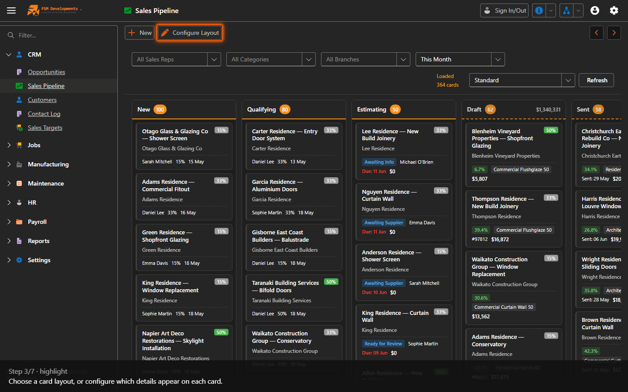The width and height of the screenshot is (628, 392).
Task: Open the Opportunities link
Action: coord(46,72)
